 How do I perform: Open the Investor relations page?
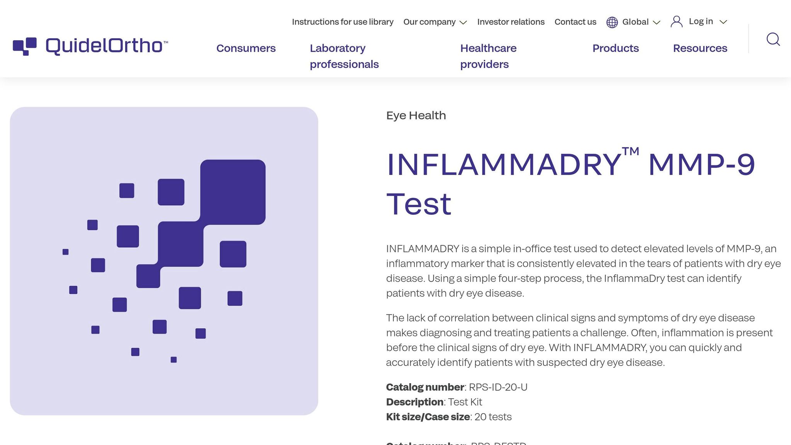pyautogui.click(x=511, y=22)
